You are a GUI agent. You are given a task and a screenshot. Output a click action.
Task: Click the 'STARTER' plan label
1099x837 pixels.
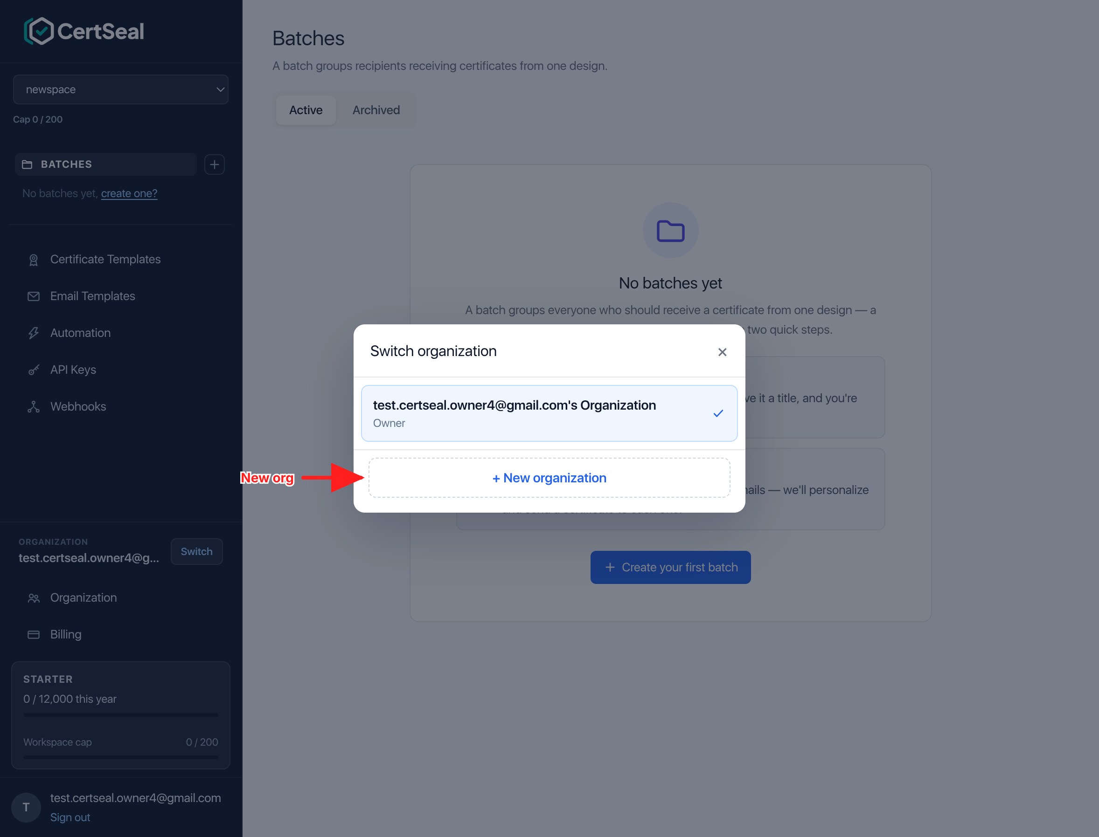tap(48, 679)
